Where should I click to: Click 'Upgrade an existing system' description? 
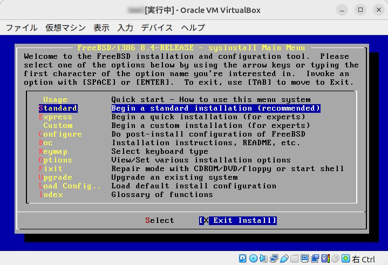(174, 177)
